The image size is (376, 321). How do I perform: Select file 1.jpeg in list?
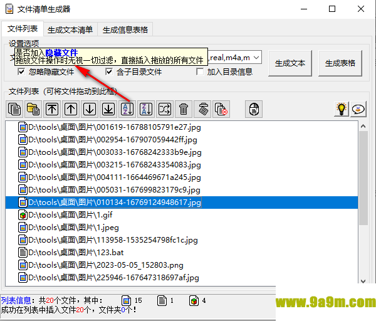[x=182, y=228]
